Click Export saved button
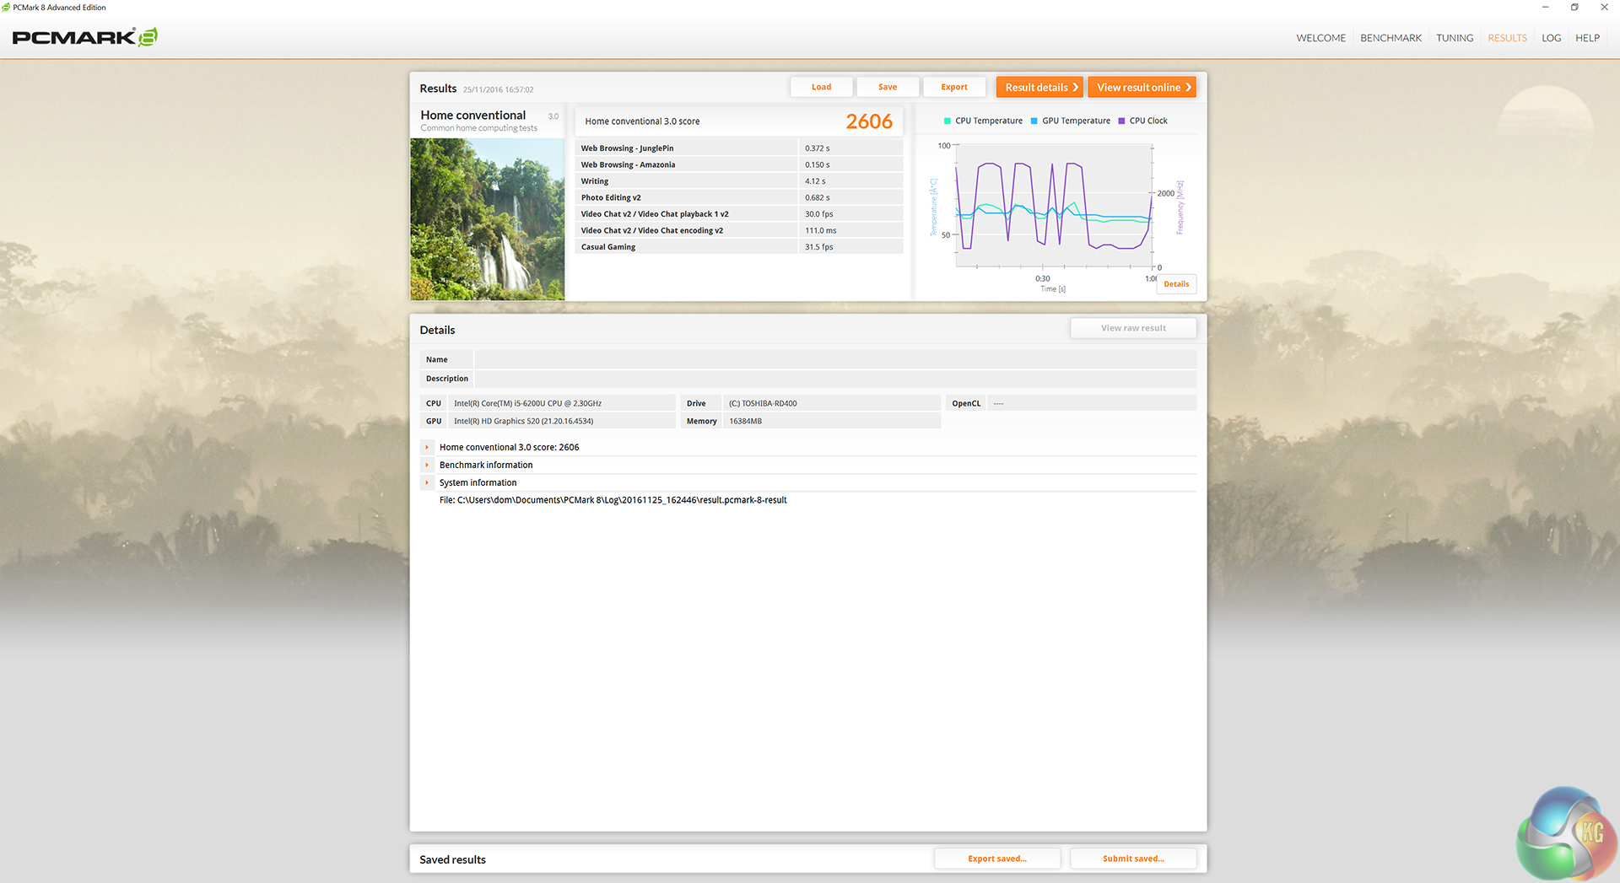Image resolution: width=1620 pixels, height=883 pixels. click(x=997, y=859)
